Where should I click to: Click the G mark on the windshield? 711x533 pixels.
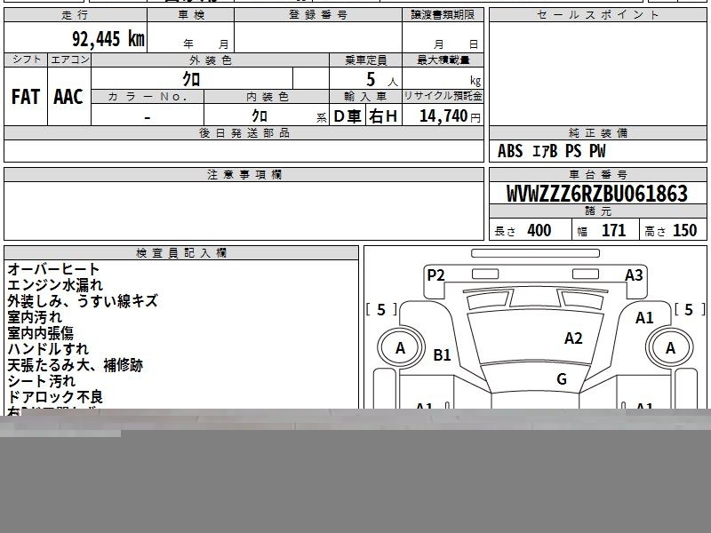(562, 378)
